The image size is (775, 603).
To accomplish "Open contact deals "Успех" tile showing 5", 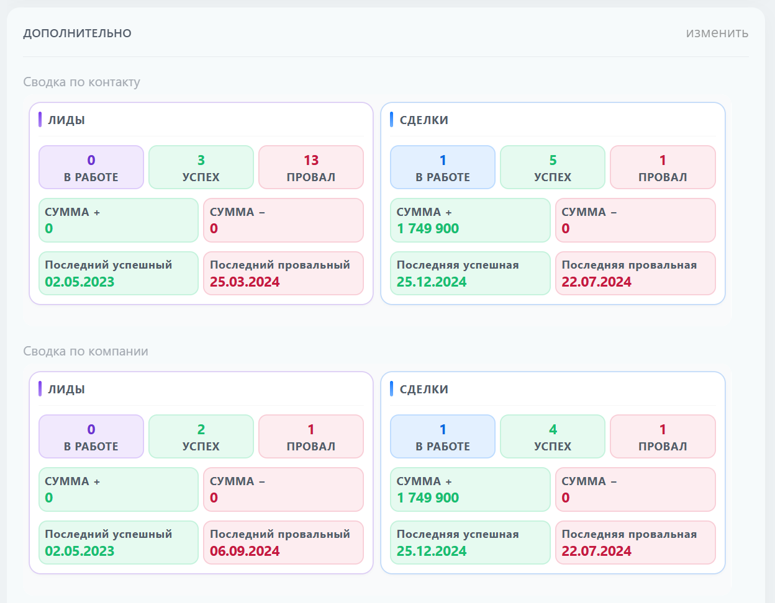I will (552, 167).
